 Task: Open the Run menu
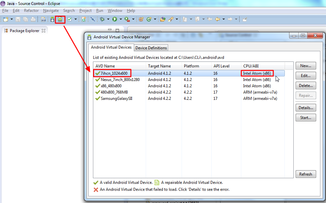[100, 11]
